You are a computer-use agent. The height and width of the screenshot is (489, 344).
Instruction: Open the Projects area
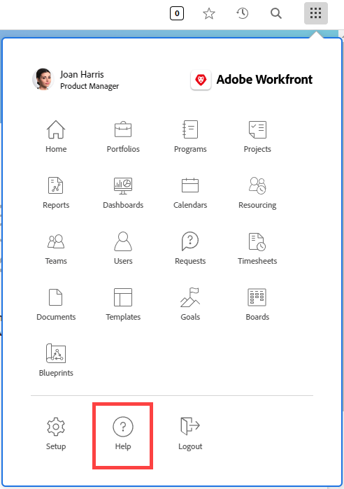click(x=257, y=136)
